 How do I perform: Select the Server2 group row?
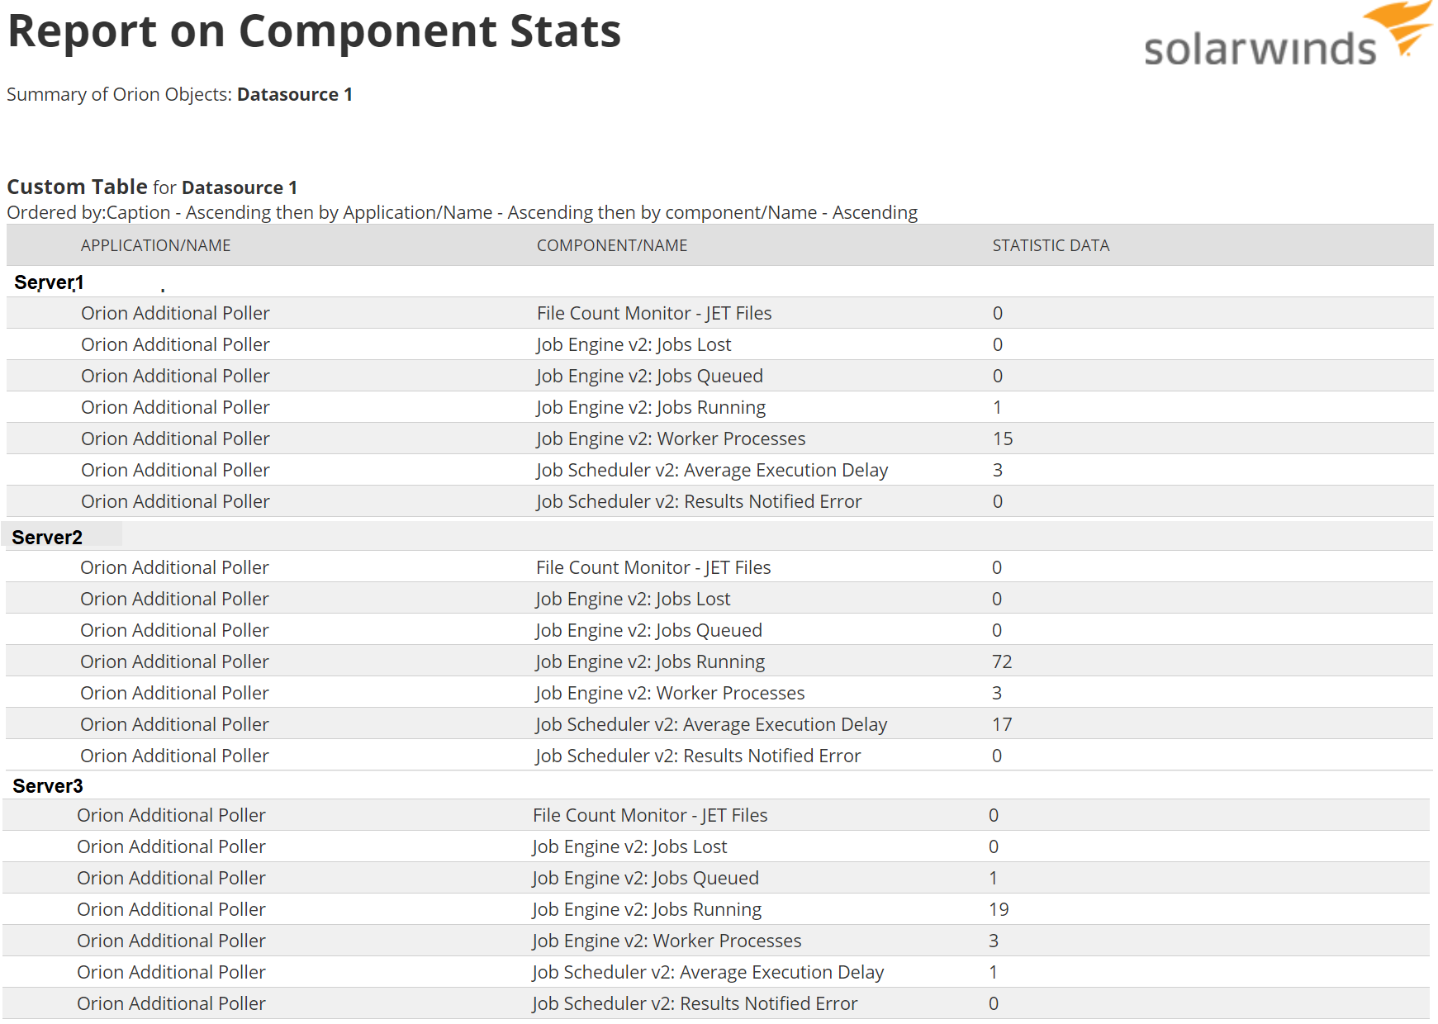tap(47, 538)
